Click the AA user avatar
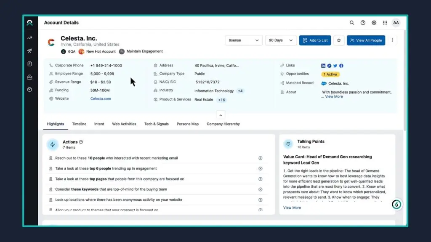 coord(396,23)
